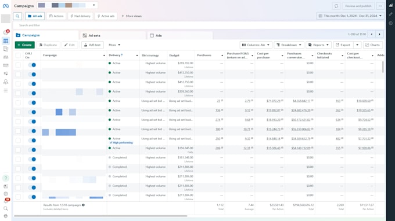Open the Cost per purchase column dropdown arrow

282,56
